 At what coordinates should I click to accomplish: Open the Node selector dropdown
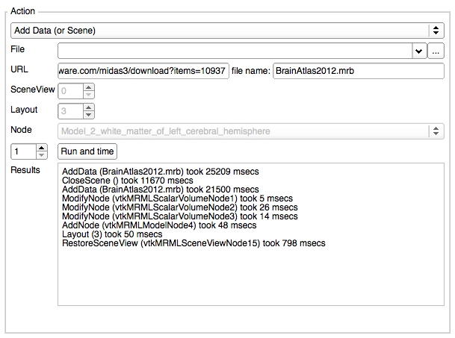(251, 131)
